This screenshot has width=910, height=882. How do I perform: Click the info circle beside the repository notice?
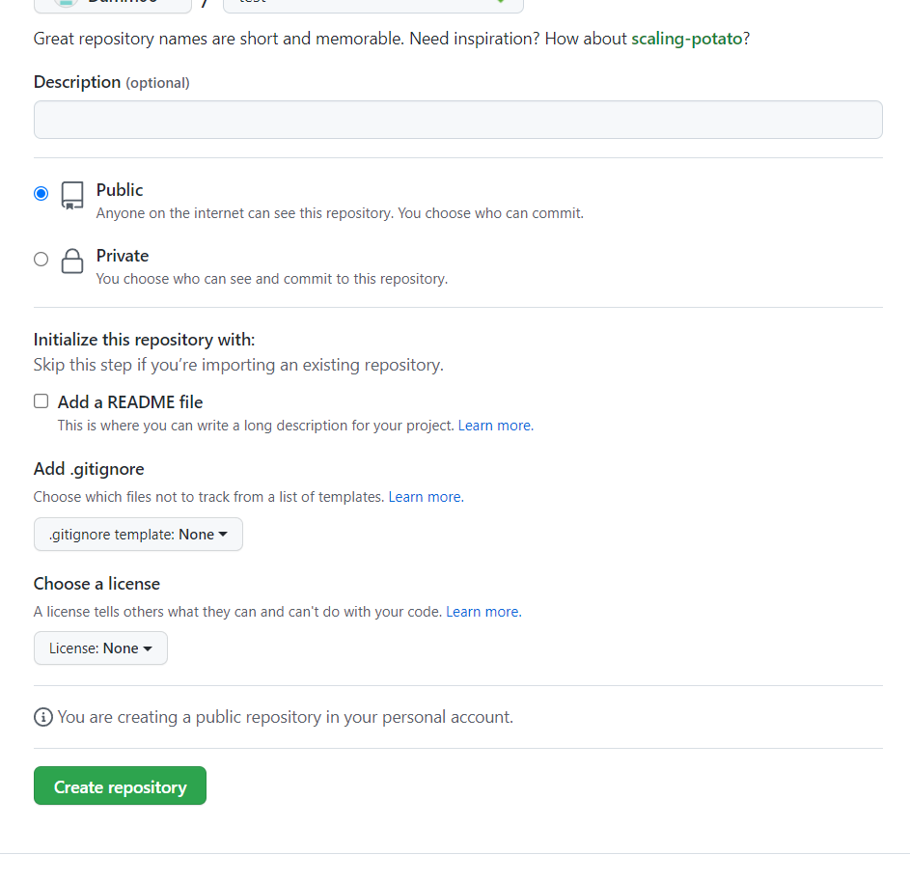point(43,717)
